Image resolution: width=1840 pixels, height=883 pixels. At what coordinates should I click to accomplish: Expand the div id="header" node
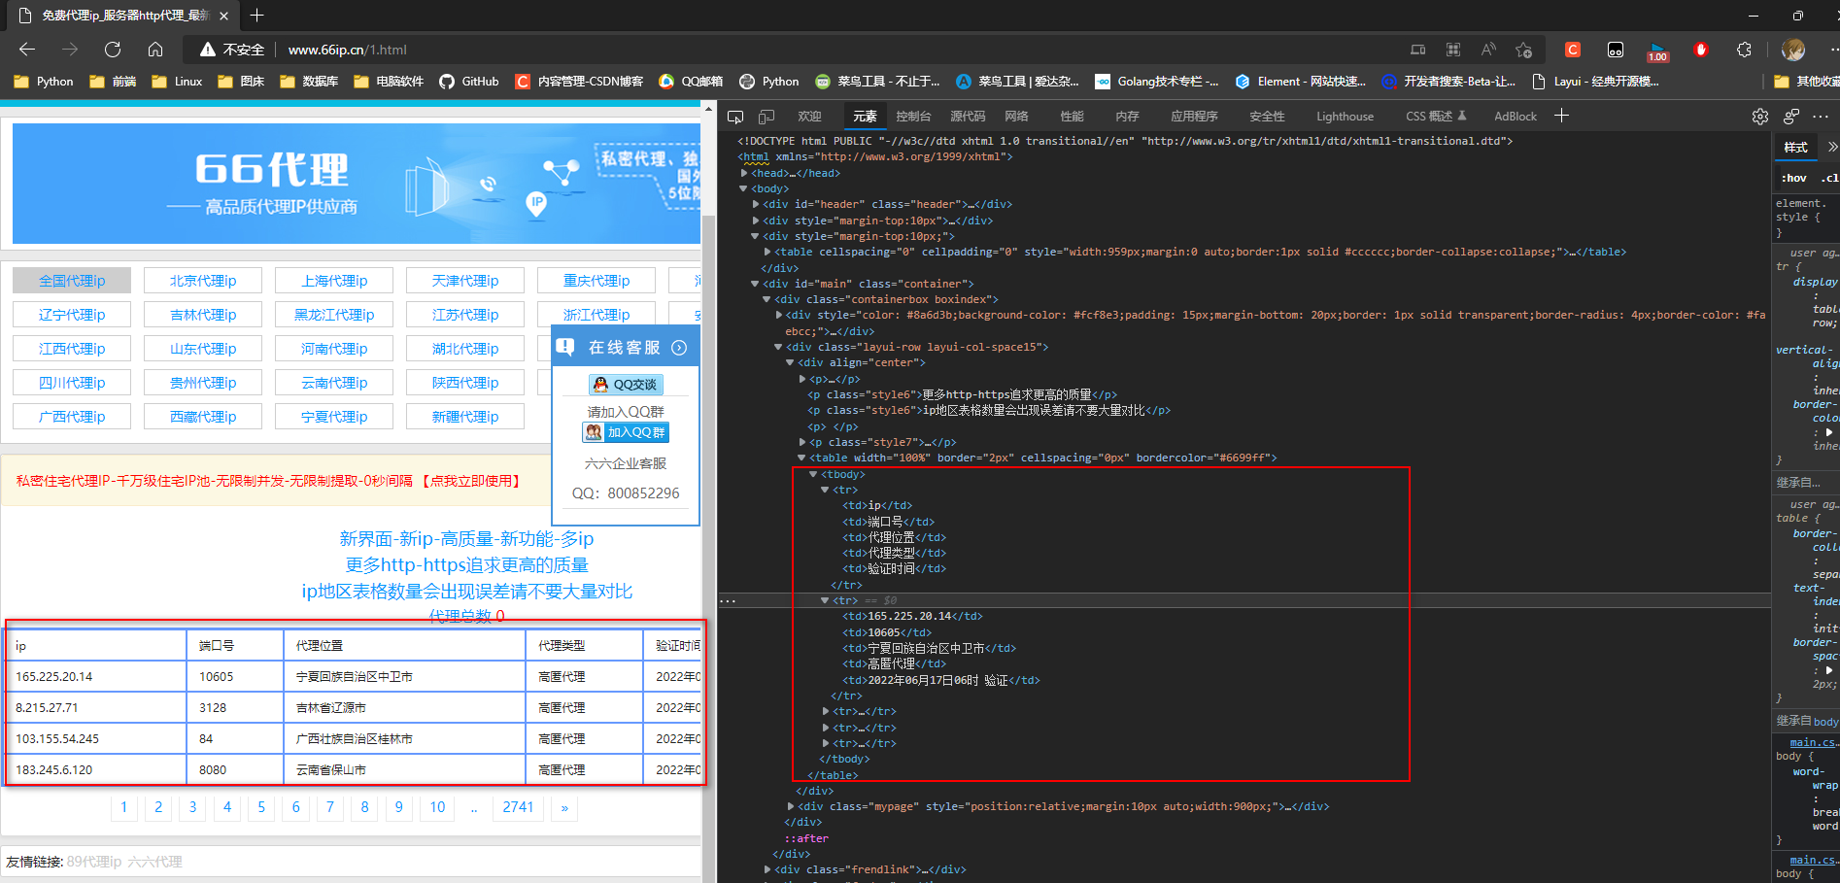coord(756,204)
